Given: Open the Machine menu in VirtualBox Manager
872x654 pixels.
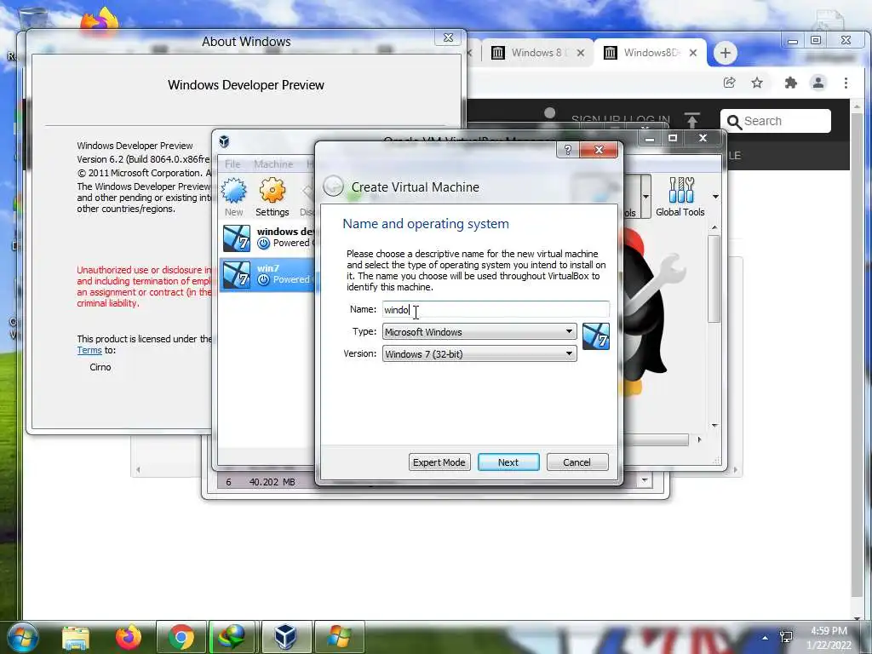Looking at the screenshot, I should (273, 164).
